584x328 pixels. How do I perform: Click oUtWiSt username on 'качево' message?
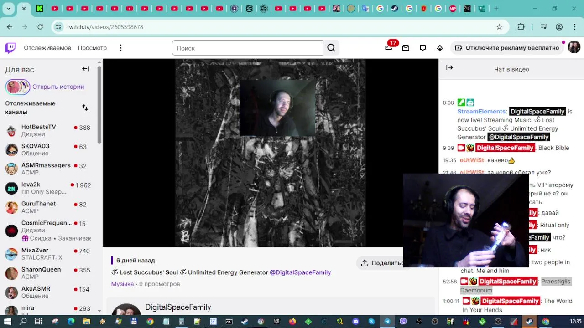(x=472, y=160)
